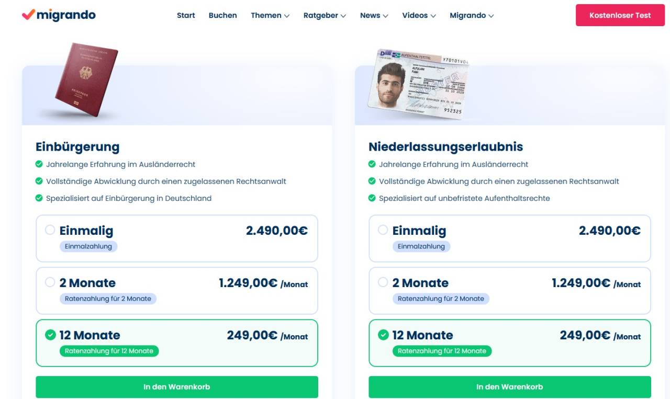The image size is (670, 399).
Task: Select 2 Monate plan for Einbürgerung
Action: click(50, 282)
